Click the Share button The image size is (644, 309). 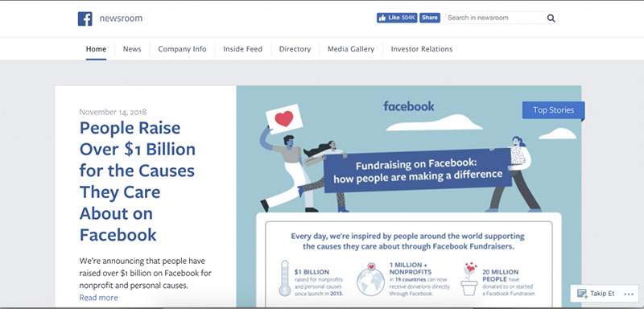pos(430,18)
